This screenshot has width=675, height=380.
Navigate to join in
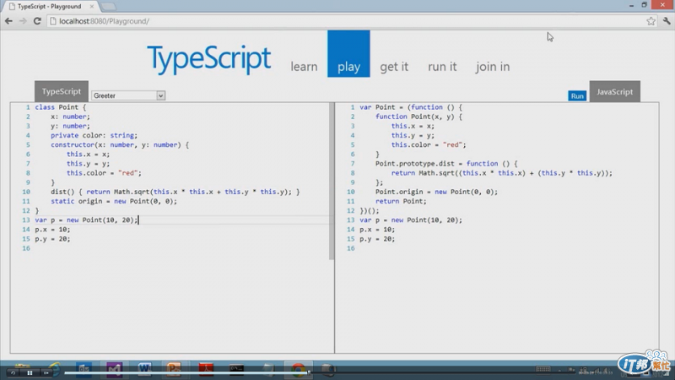(x=493, y=67)
